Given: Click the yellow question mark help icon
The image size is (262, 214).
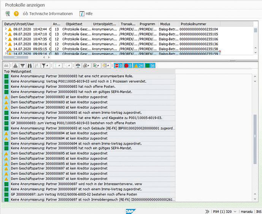Looking at the screenshot, I should point(16,14).
